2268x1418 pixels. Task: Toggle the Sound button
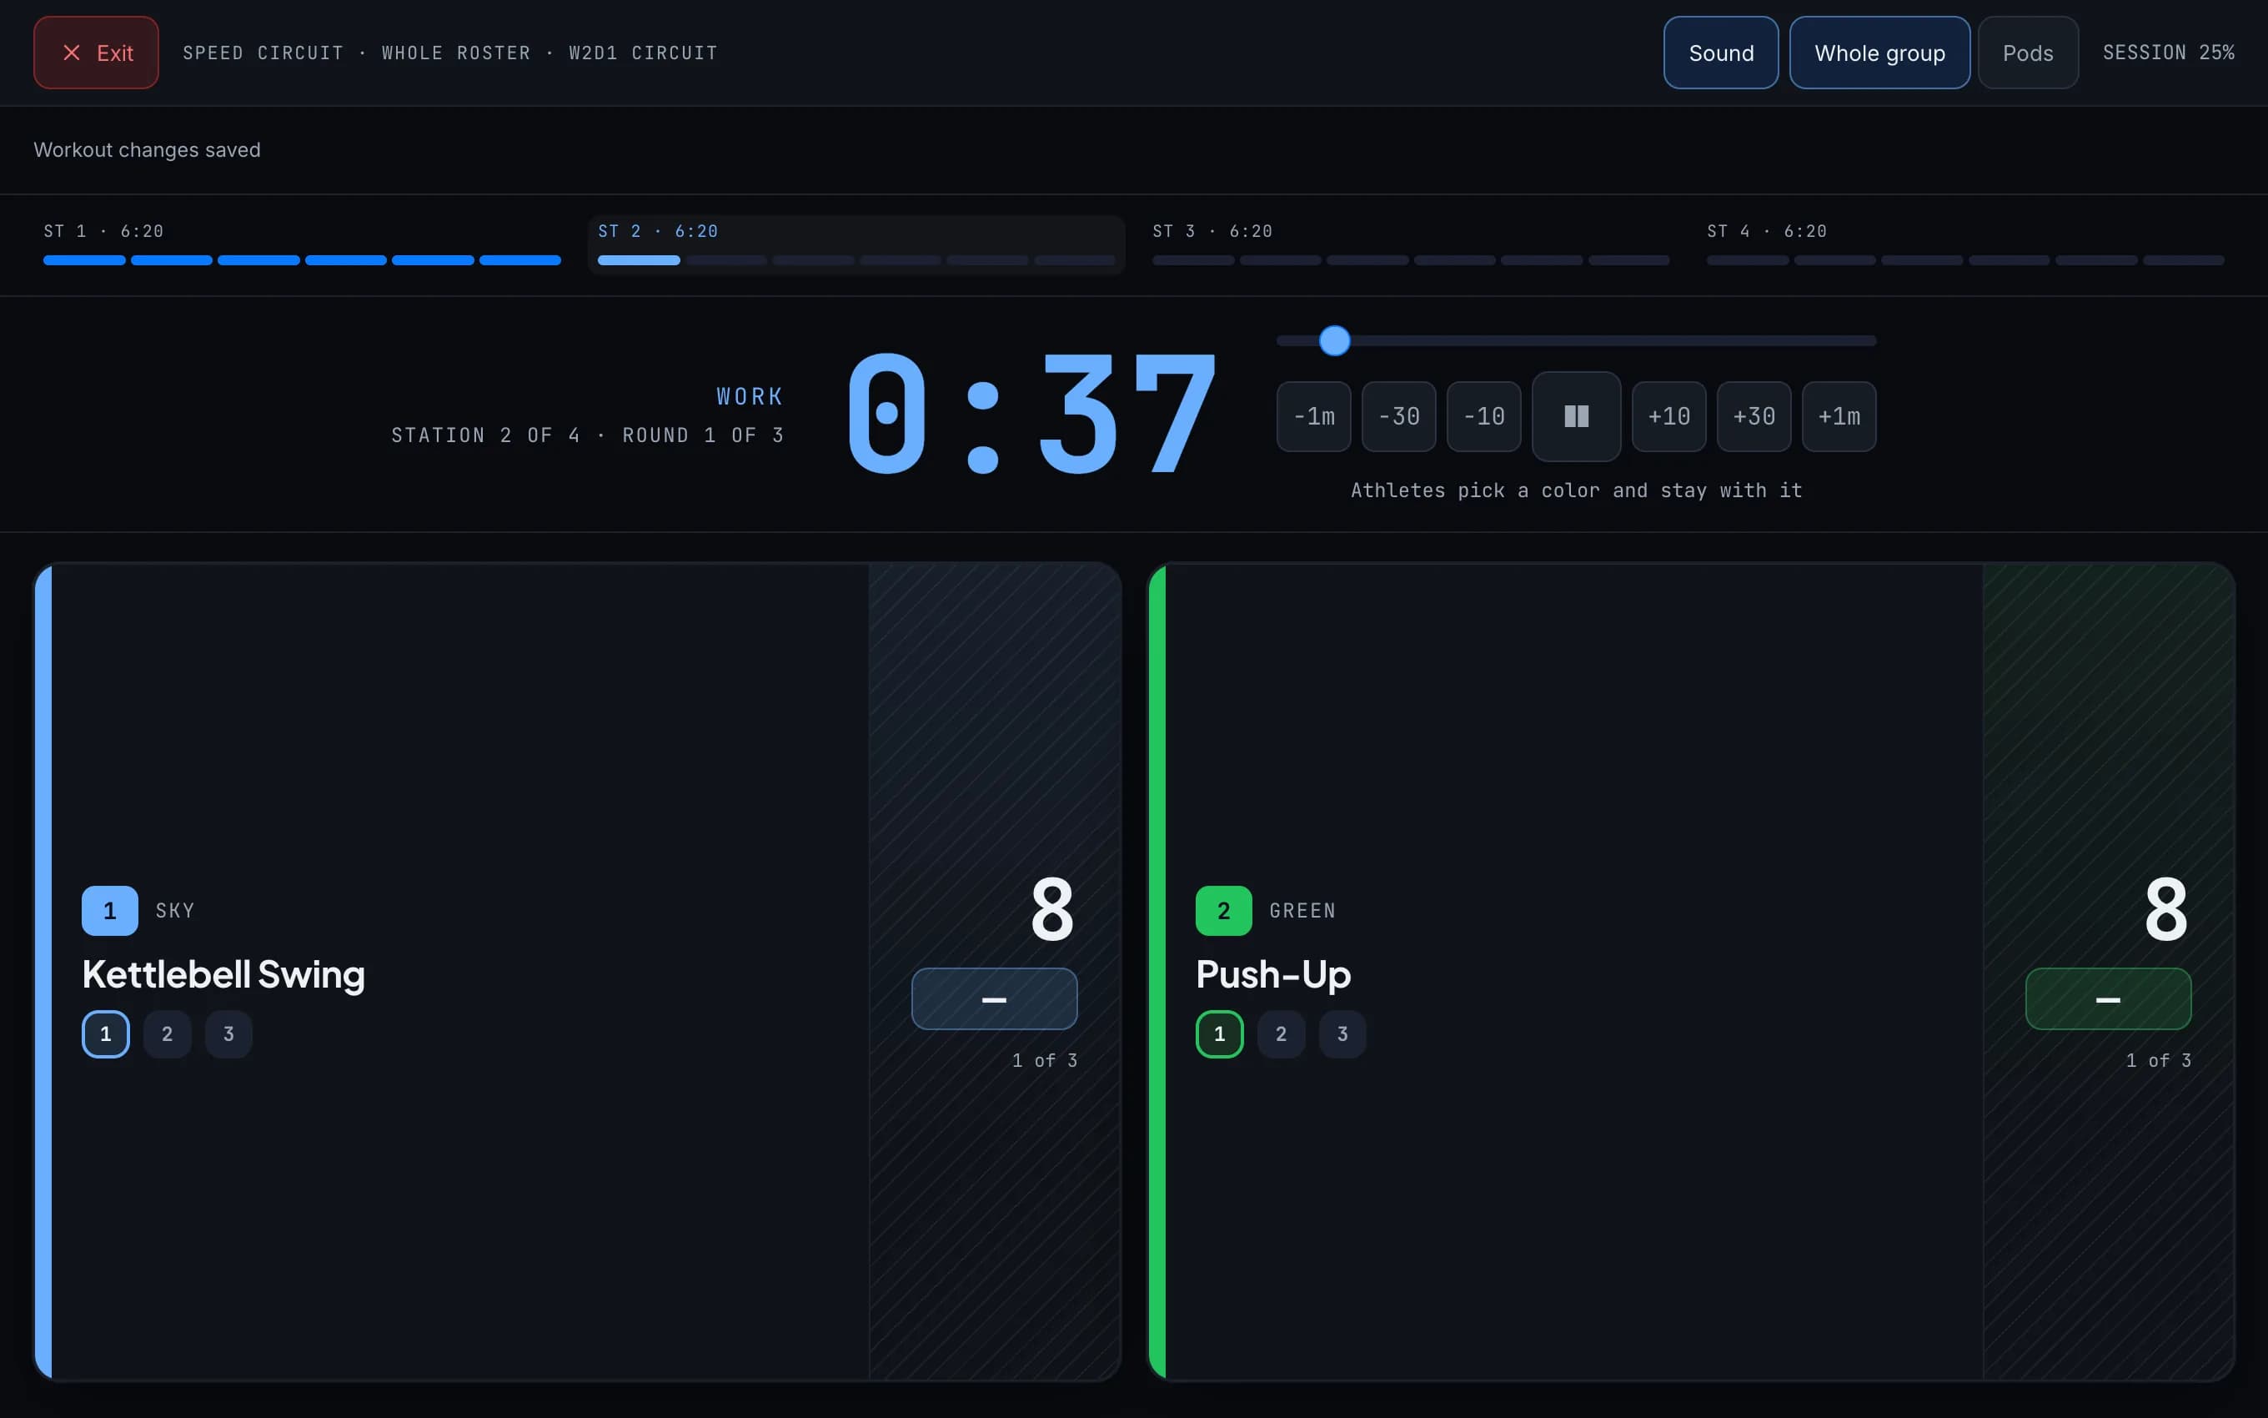[x=1721, y=53]
